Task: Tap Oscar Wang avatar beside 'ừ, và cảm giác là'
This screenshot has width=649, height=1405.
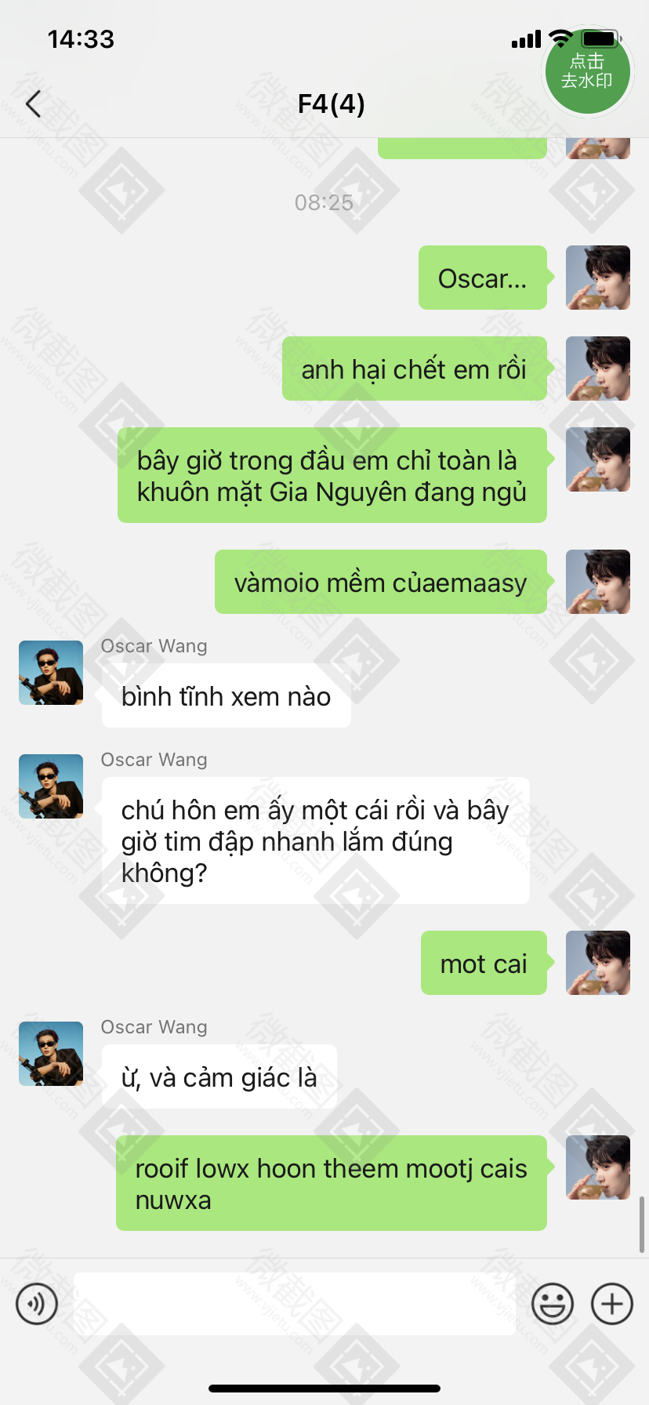Action: (x=51, y=1054)
